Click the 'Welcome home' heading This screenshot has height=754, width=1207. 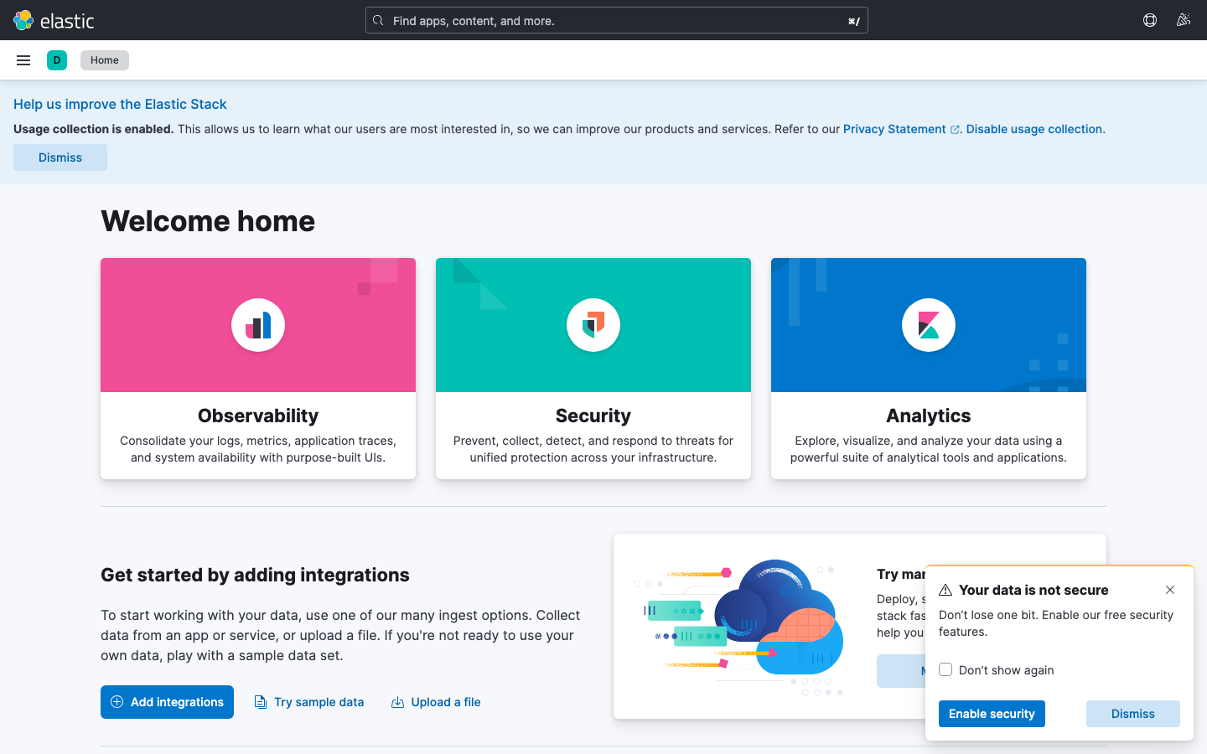tap(208, 221)
